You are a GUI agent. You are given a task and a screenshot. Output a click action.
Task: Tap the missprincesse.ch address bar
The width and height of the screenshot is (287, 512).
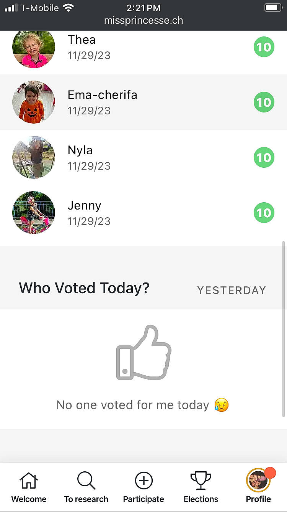tap(143, 20)
